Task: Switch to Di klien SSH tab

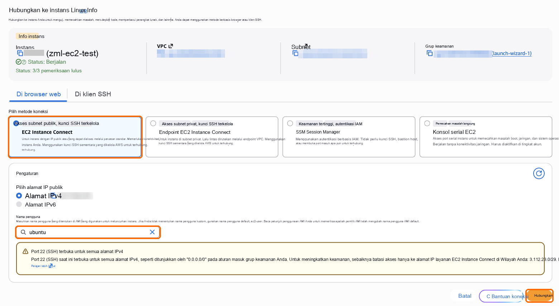Action: [93, 94]
